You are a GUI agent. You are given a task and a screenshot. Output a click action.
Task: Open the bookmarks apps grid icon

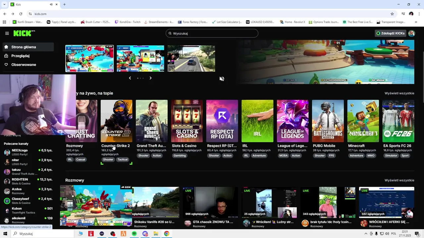tap(4, 22)
